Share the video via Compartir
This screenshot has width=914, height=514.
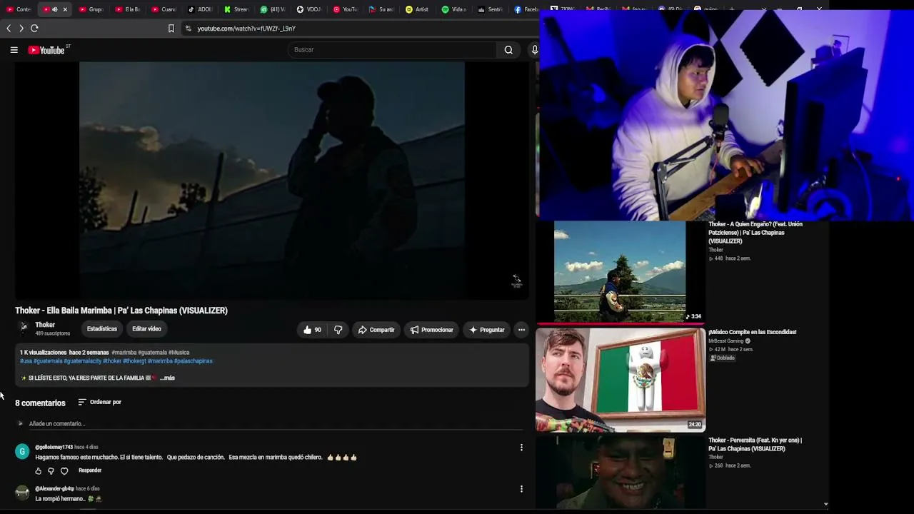click(x=376, y=330)
